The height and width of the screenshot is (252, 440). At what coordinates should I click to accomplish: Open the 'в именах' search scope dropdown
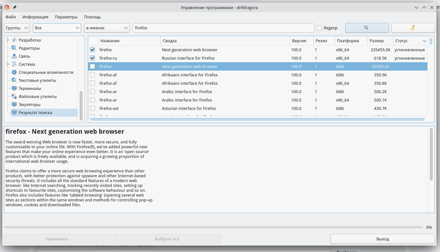click(107, 28)
